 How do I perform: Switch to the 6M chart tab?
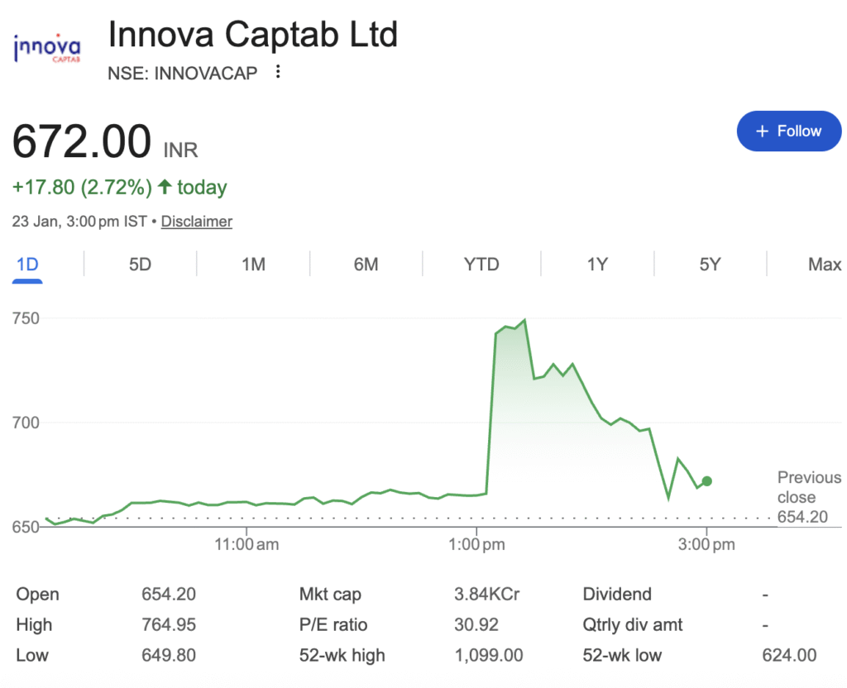(x=366, y=265)
